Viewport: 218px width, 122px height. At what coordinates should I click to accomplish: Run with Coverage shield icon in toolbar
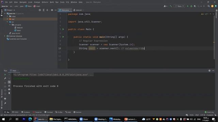point(195,6)
